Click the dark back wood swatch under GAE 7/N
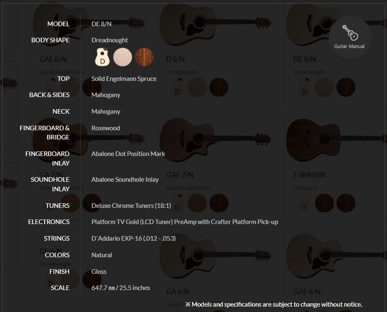 [x=219, y=203]
